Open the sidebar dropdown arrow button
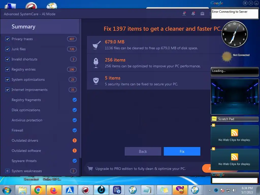Viewport: 260px width, 195px height. click(x=251, y=3)
